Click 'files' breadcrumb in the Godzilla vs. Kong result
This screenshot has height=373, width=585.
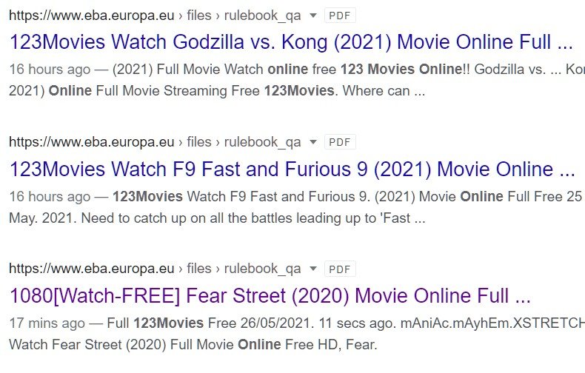point(199,16)
